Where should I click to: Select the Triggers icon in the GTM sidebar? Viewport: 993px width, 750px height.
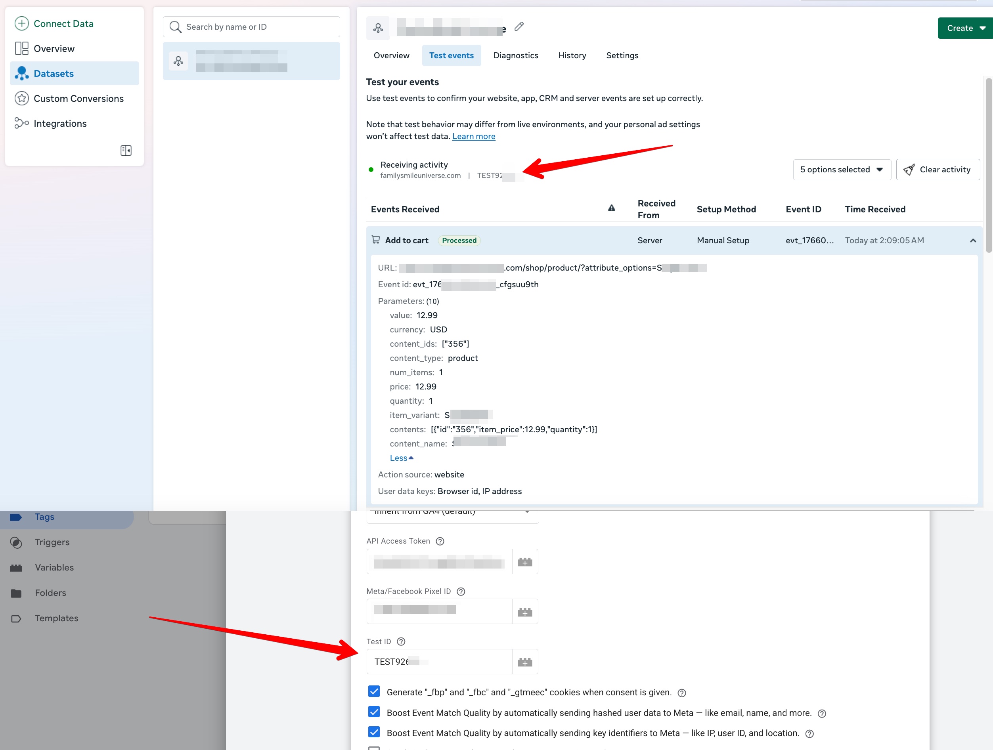(16, 542)
